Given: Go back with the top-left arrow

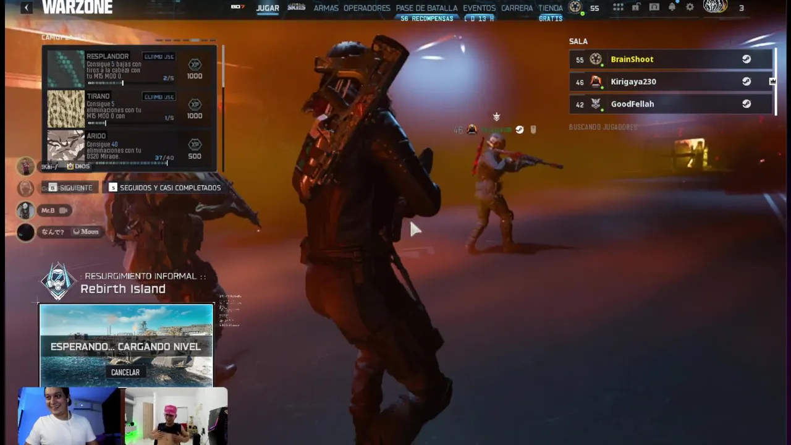Looking at the screenshot, I should pos(27,7).
